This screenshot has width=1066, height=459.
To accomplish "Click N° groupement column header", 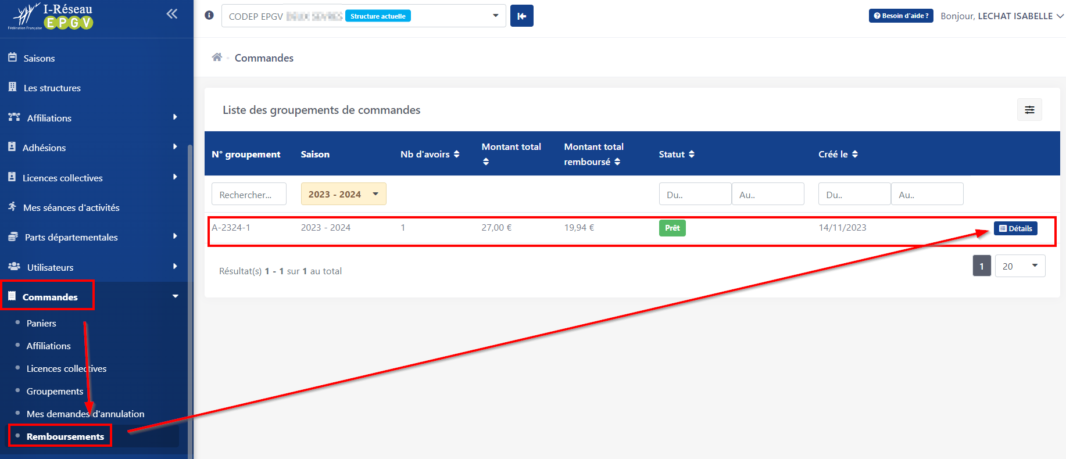I will [246, 155].
